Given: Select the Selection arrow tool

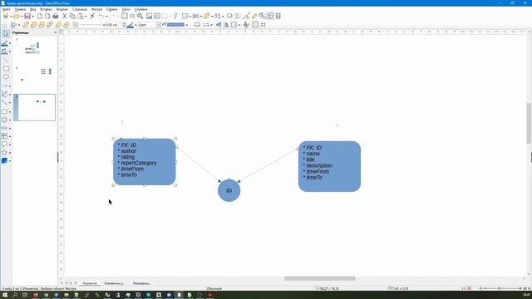Looking at the screenshot, I should pos(6,33).
